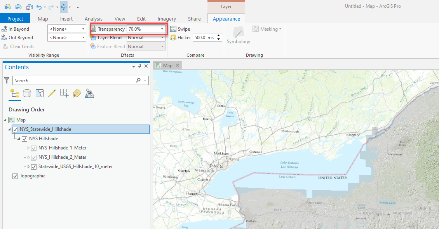
Task: Expand the NYS_Hillshade_2_Meter tree item
Action: click(28, 157)
